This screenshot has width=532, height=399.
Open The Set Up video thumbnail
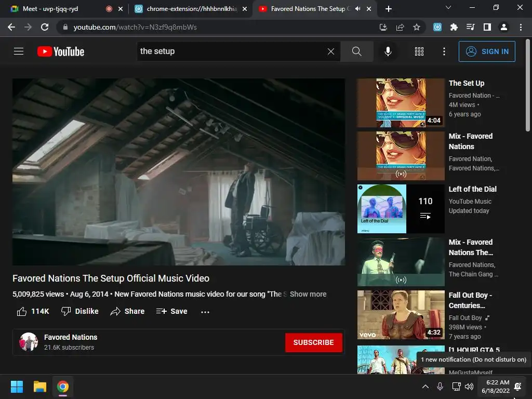(401, 103)
